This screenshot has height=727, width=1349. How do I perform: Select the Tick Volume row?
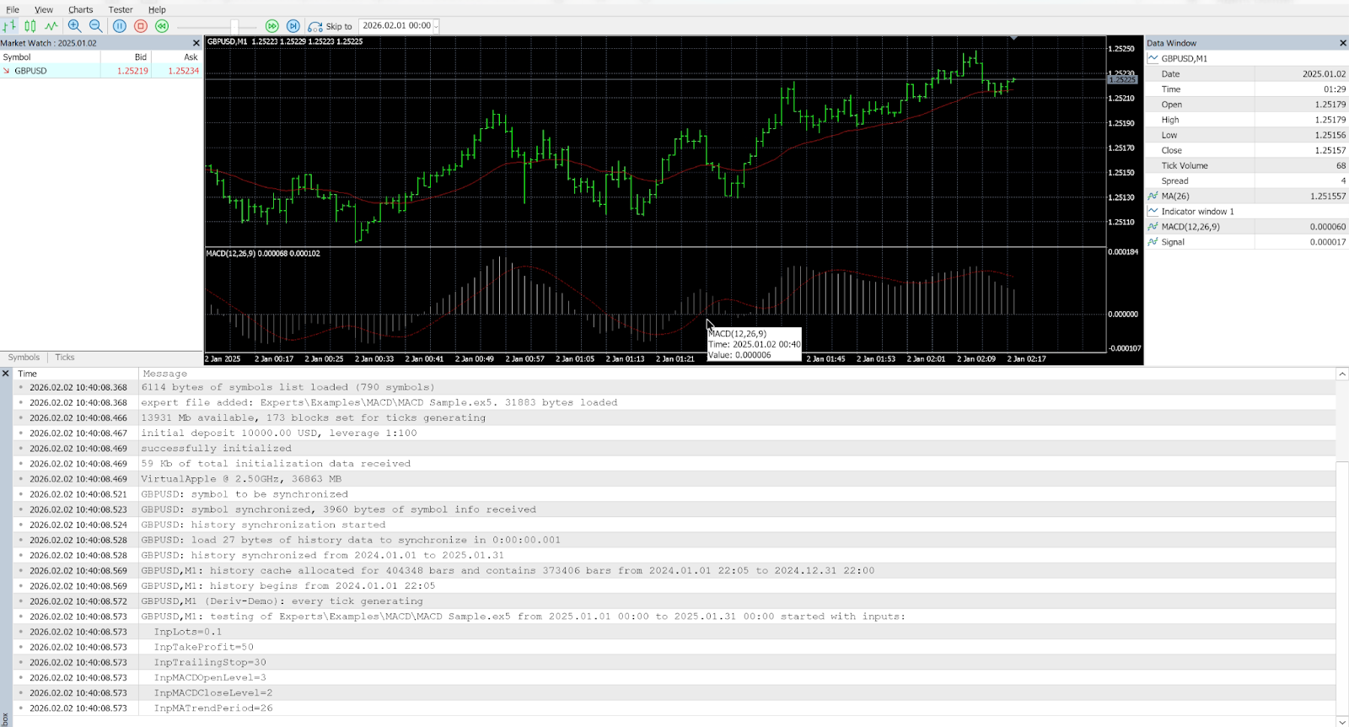click(x=1247, y=165)
